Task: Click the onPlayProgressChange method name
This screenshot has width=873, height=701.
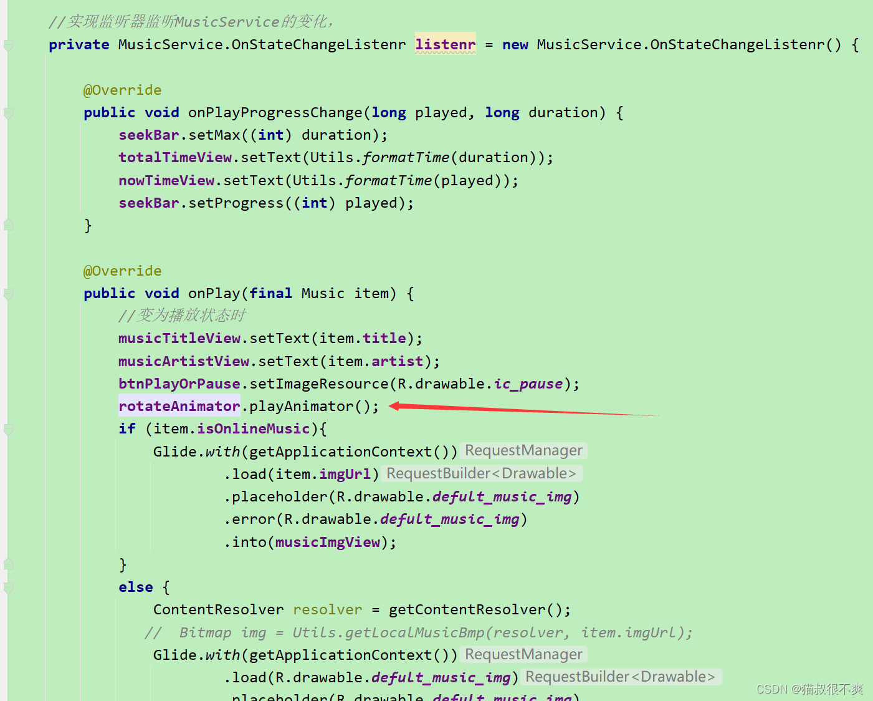Action: (x=275, y=113)
